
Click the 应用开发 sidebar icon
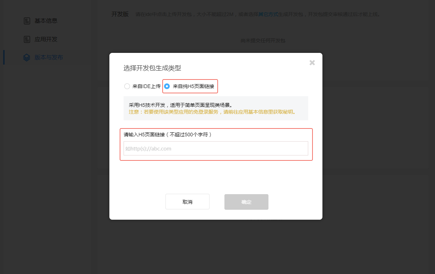[x=27, y=39]
